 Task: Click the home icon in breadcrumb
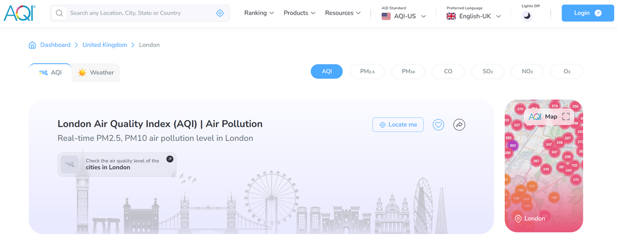(x=33, y=45)
